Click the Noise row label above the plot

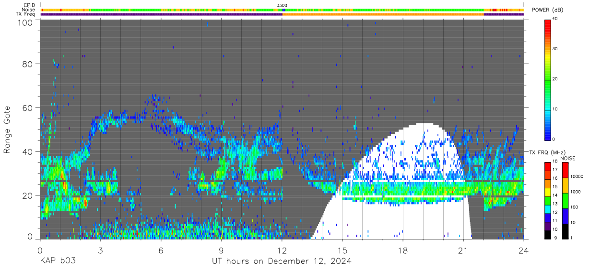[29, 10]
